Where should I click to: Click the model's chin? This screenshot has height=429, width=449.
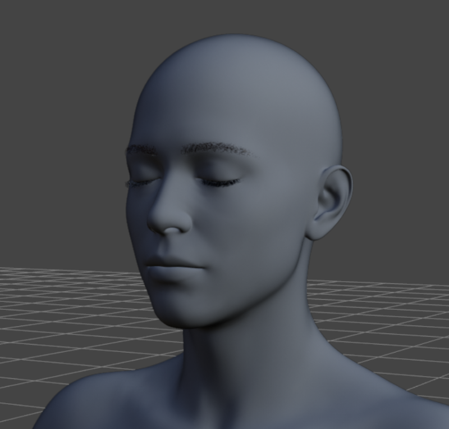pos(184,311)
